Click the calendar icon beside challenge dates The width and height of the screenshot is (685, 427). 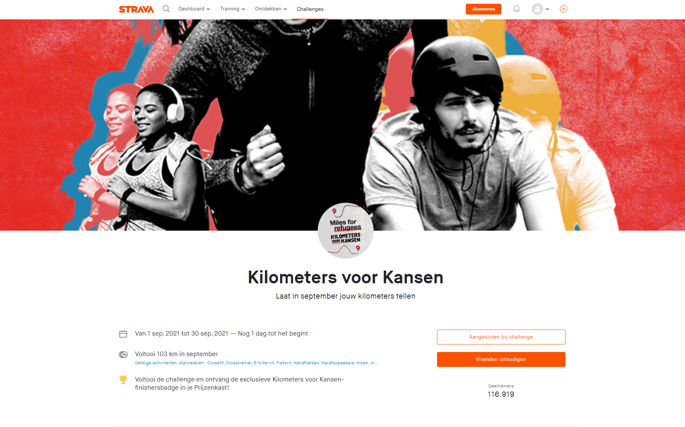pyautogui.click(x=123, y=334)
